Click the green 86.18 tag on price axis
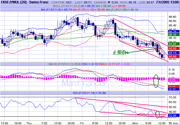 pos(174,34)
